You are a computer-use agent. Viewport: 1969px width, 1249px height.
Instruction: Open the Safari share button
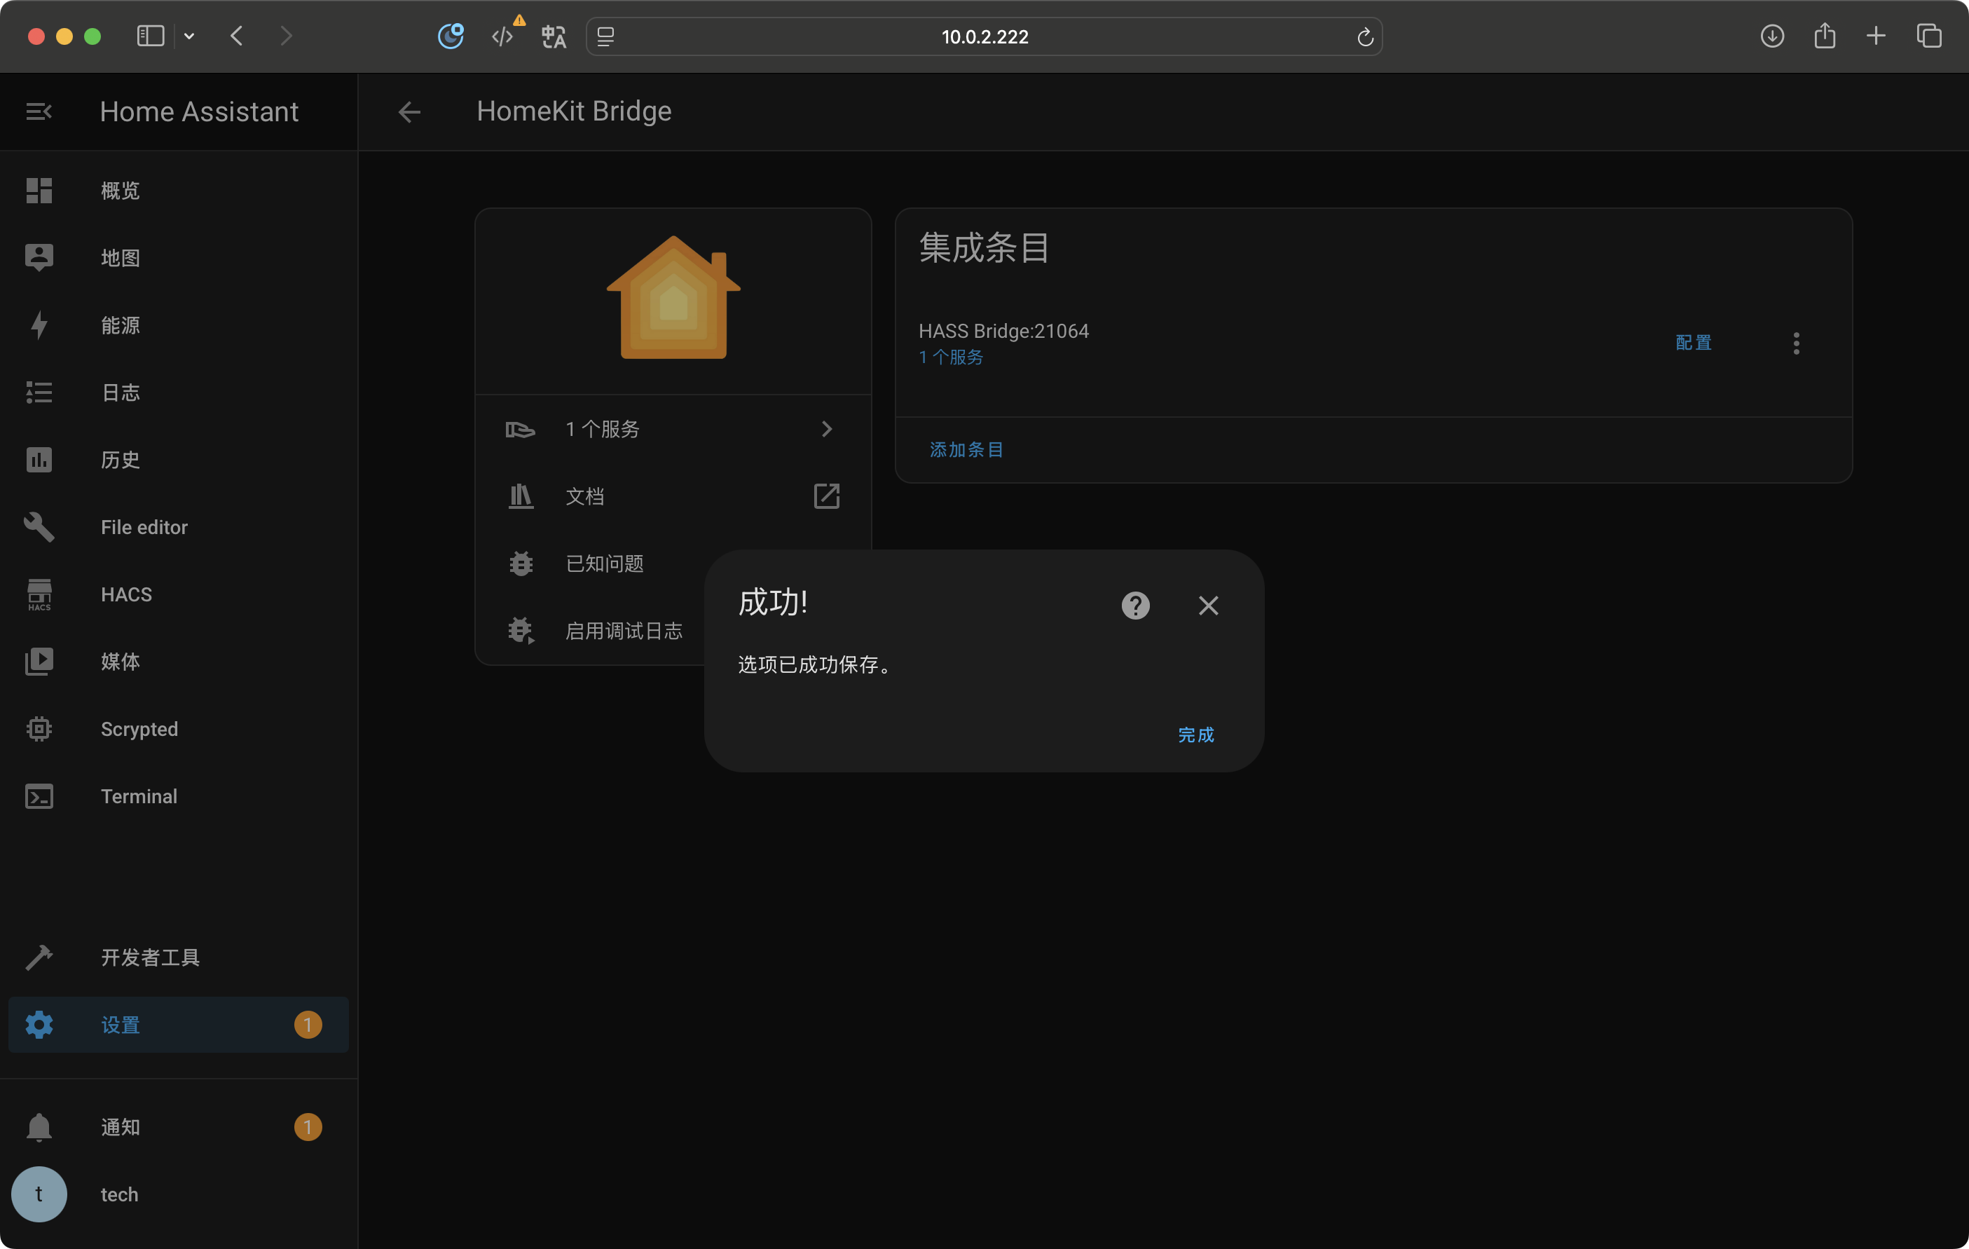tap(1824, 36)
